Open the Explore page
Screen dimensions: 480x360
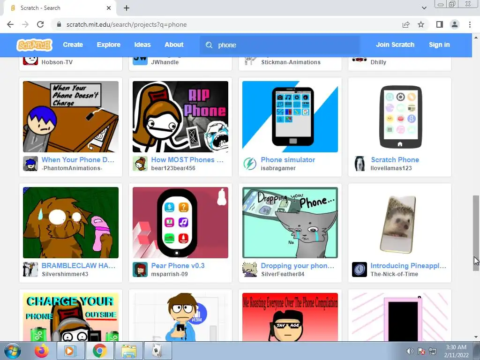pos(109,45)
